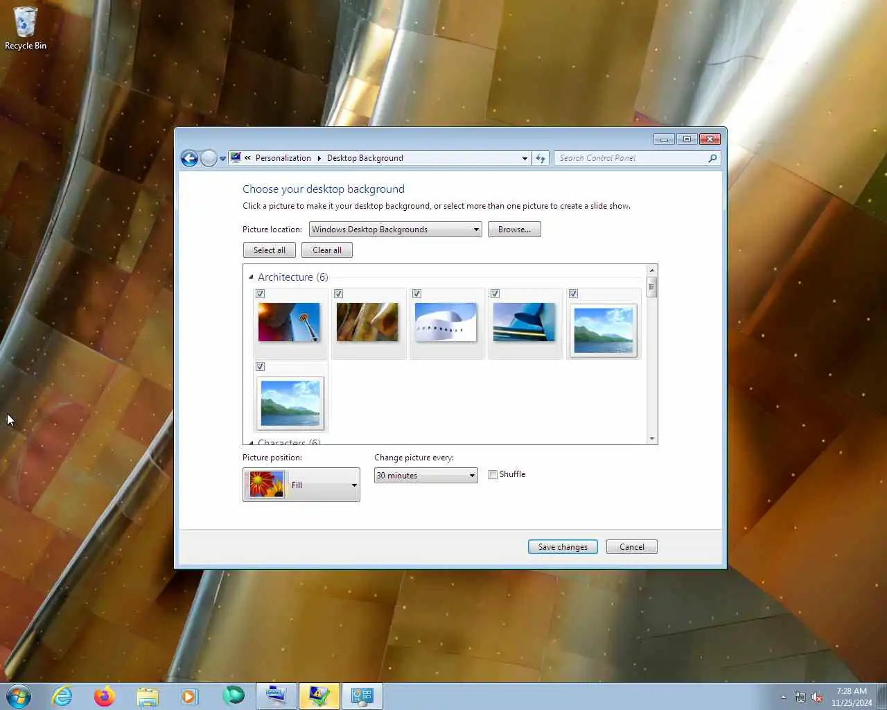The height and width of the screenshot is (710, 887).
Task: Select the Desktop Background breadcrumb
Action: [365, 158]
